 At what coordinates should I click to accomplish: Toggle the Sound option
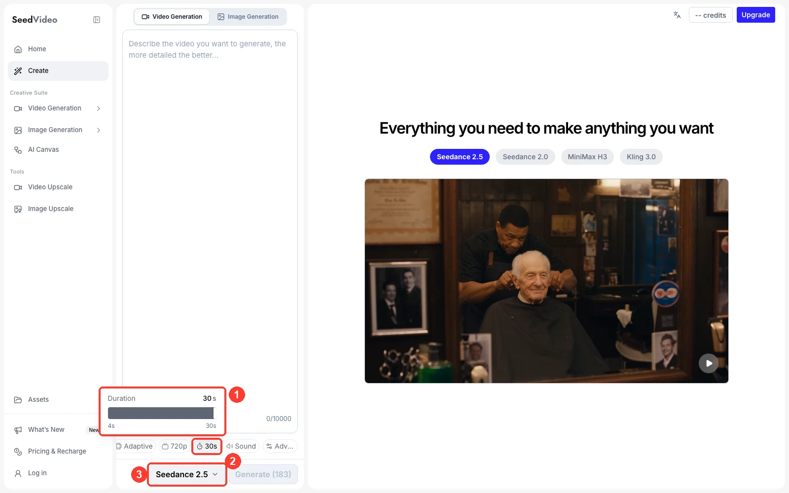tap(241, 446)
